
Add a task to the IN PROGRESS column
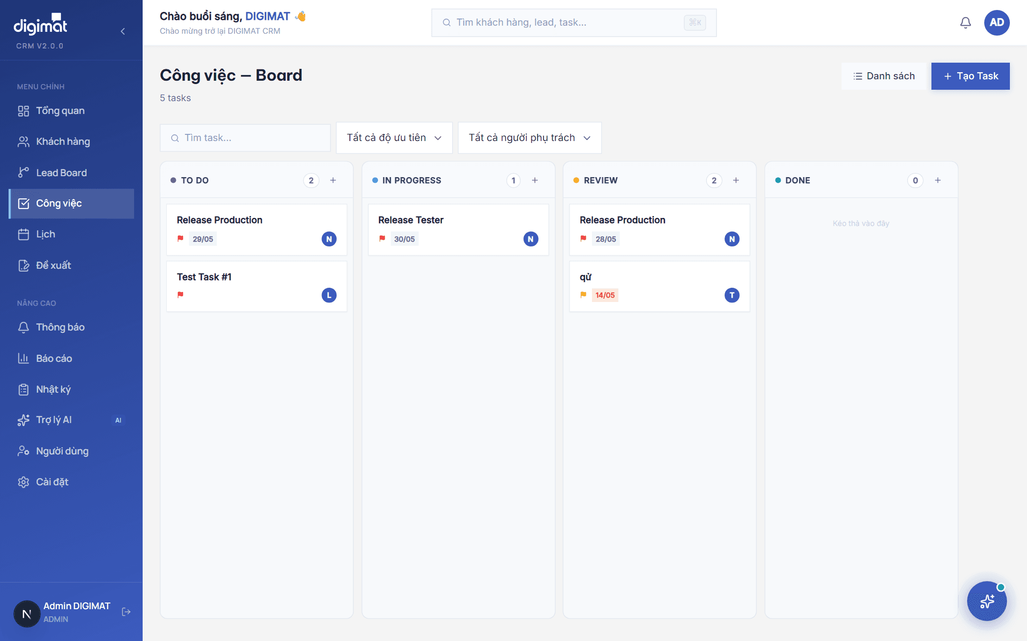click(535, 180)
